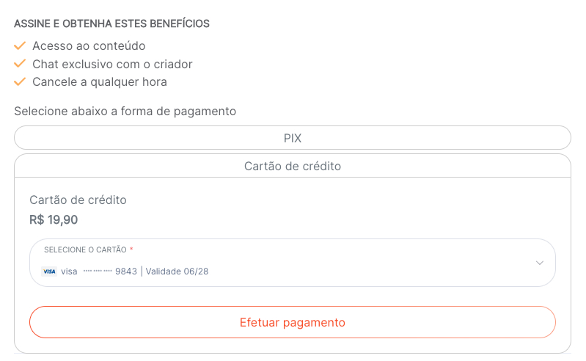This screenshot has height=361, width=586.
Task: Click the Selecione abaixo a forma de pagamento text
Action: [125, 112]
